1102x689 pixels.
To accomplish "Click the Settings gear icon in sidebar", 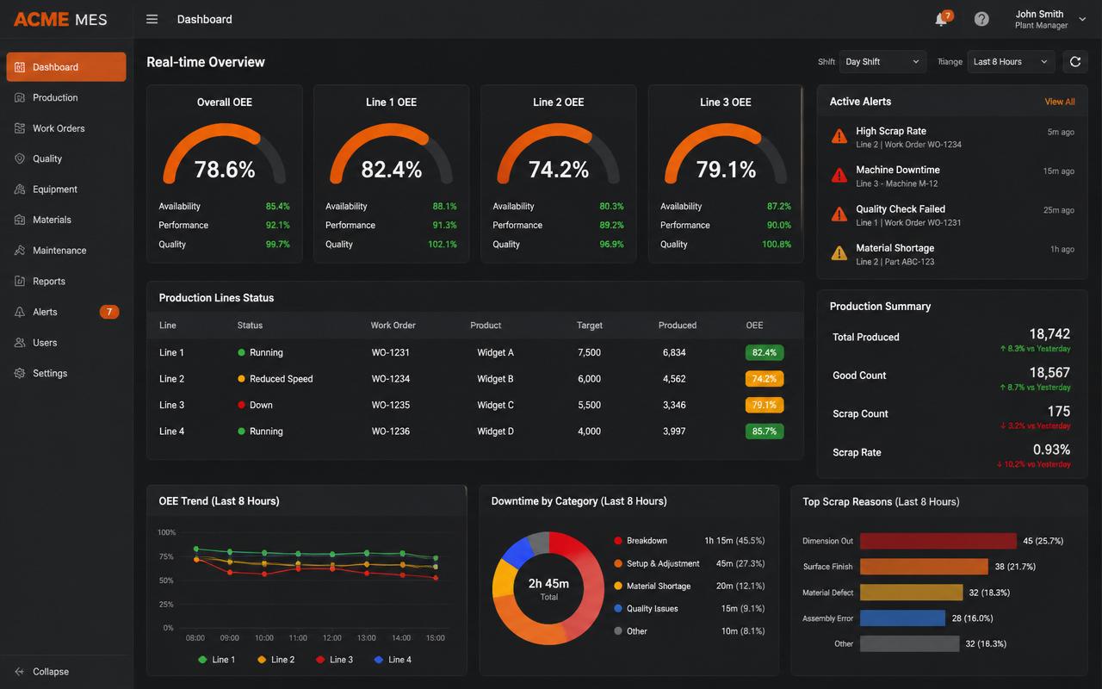I will 20,373.
